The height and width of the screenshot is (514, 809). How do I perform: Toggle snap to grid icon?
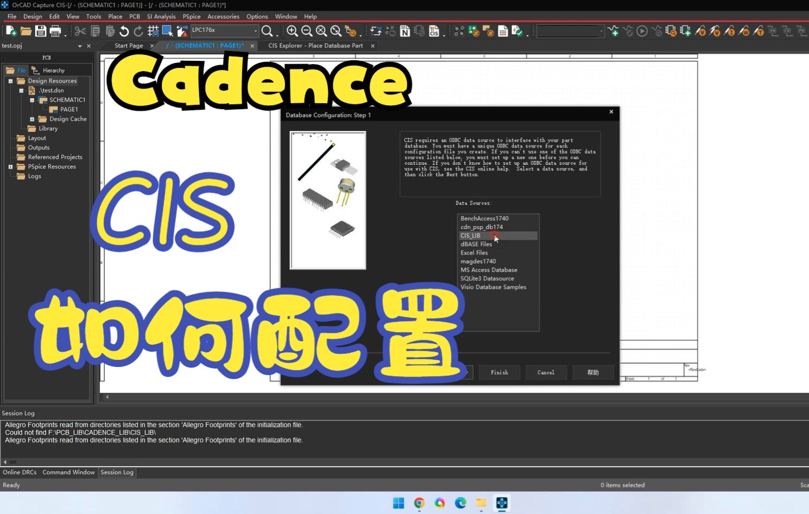[153, 31]
